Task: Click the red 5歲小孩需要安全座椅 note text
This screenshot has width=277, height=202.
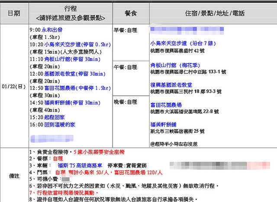Action: coord(99,152)
